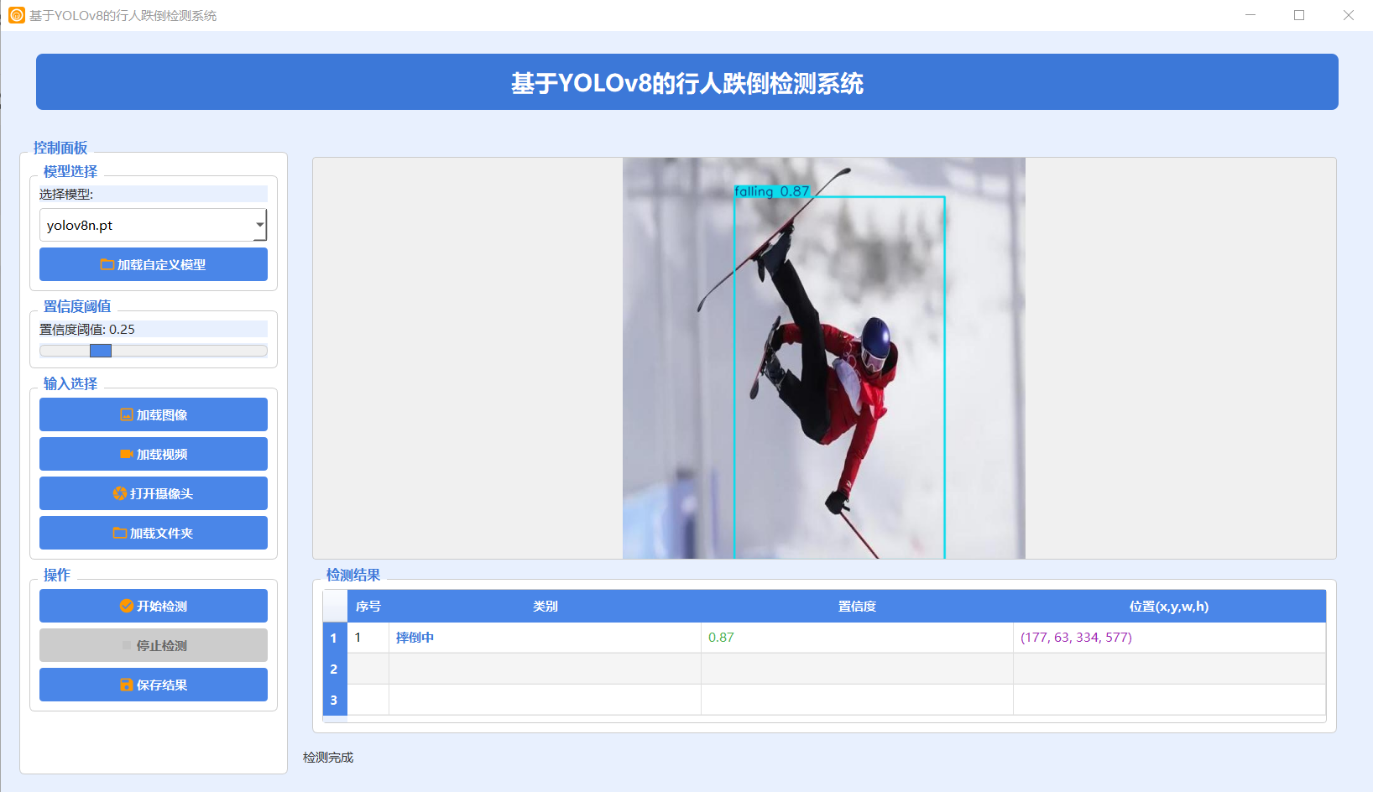Click the folder icon on 加载自定义模型 button

[x=107, y=263]
